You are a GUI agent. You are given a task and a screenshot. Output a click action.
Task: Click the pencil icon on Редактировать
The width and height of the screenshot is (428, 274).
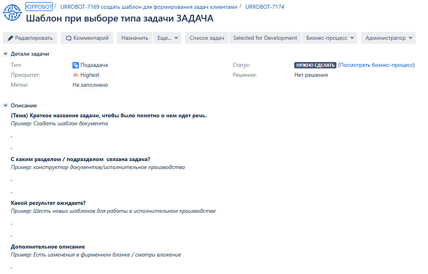point(10,38)
